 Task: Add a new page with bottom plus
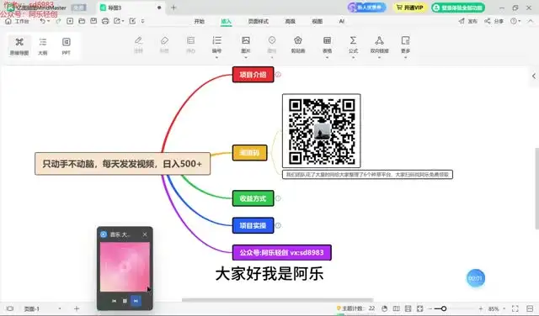(x=77, y=308)
